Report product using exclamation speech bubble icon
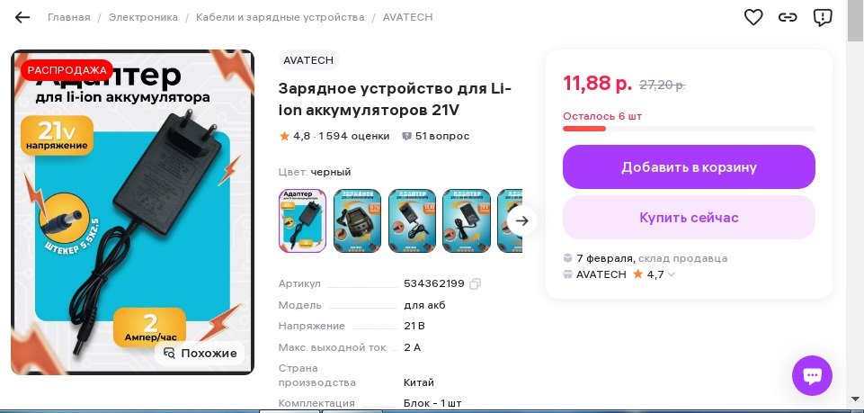This screenshot has height=413, width=864. [823, 18]
